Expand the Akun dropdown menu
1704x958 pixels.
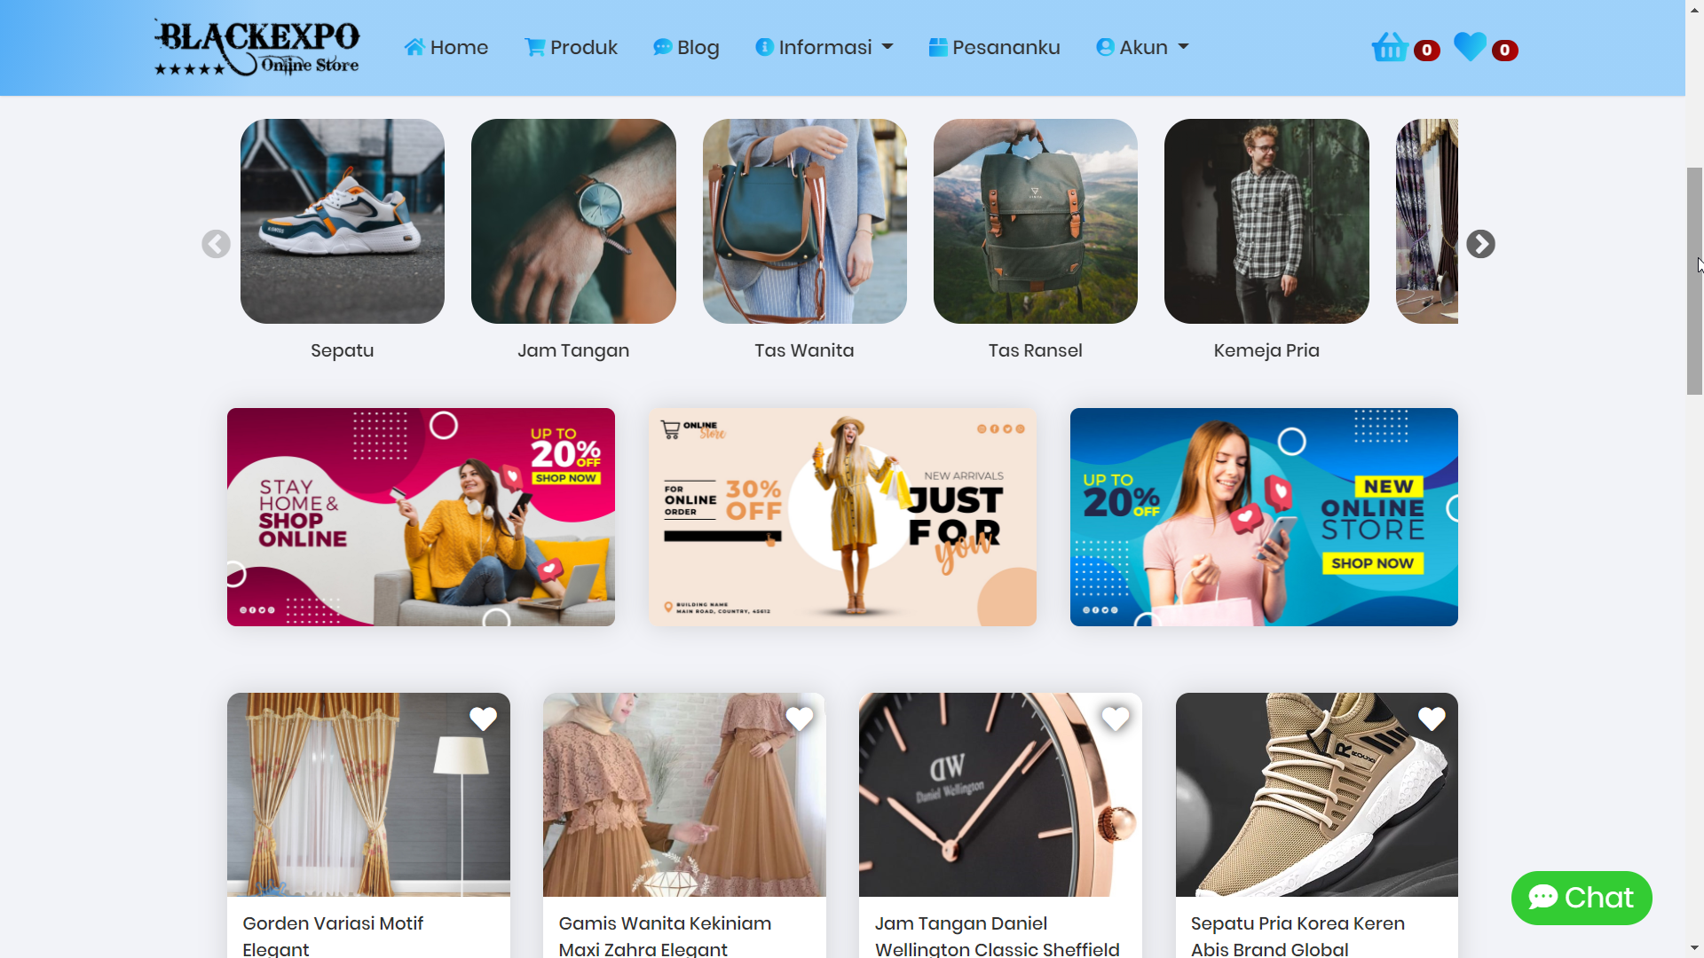pos(1142,48)
